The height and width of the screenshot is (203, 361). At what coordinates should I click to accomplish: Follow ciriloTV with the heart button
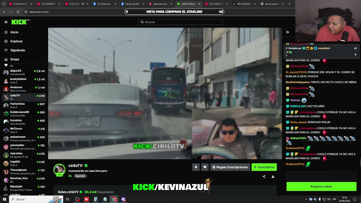click(x=205, y=167)
